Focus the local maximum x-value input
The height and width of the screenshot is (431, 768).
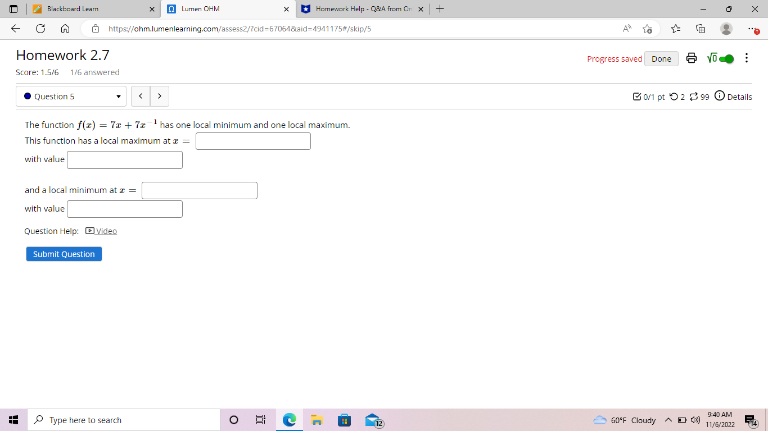[253, 141]
